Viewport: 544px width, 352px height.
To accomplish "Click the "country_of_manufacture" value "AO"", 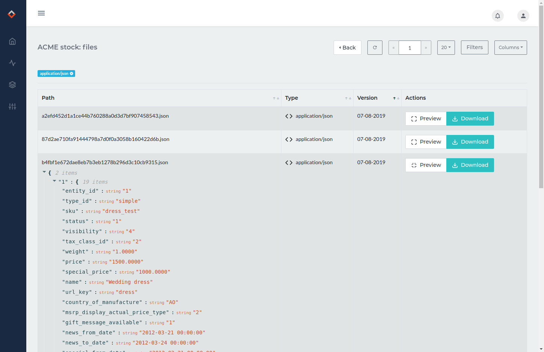I will pyautogui.click(x=172, y=303).
